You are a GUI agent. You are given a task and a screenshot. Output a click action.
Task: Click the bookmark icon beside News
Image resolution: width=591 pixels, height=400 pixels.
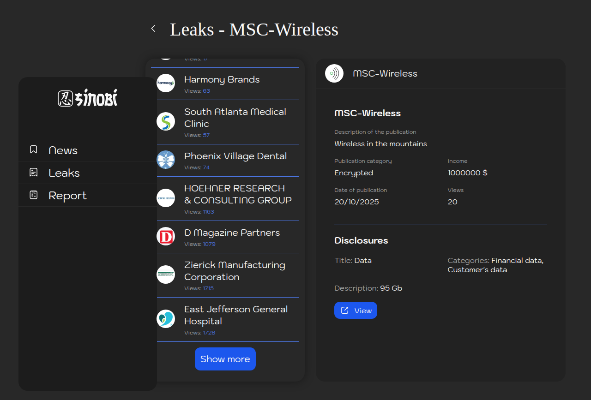pyautogui.click(x=33, y=149)
